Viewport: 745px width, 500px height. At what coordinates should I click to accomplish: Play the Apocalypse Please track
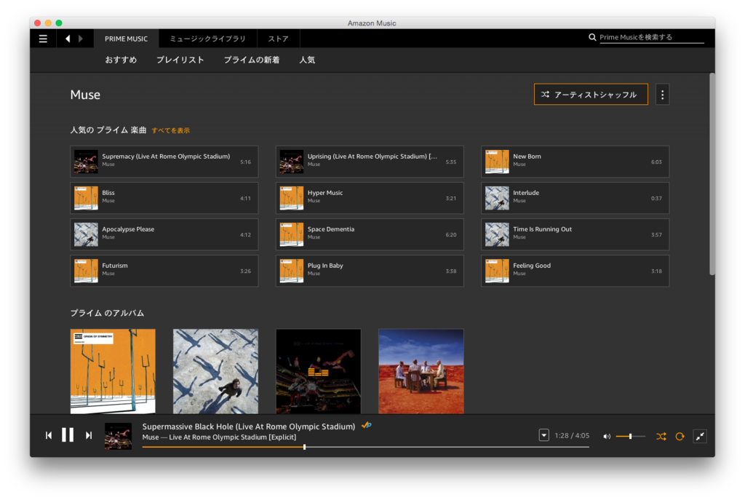click(x=164, y=234)
